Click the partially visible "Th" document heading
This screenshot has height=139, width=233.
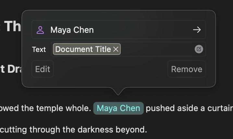coord(13,27)
